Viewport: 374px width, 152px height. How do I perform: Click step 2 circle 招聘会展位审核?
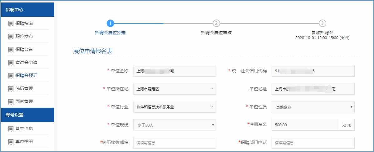click(216, 23)
